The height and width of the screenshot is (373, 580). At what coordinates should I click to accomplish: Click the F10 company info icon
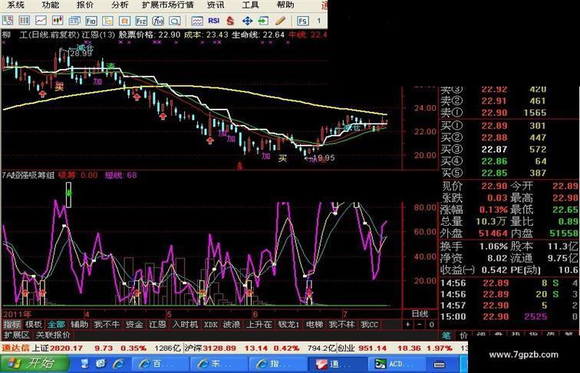91,21
